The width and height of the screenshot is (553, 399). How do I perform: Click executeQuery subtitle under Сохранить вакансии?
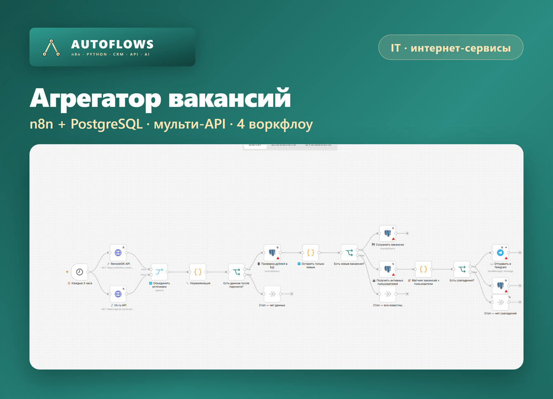pos(388,248)
